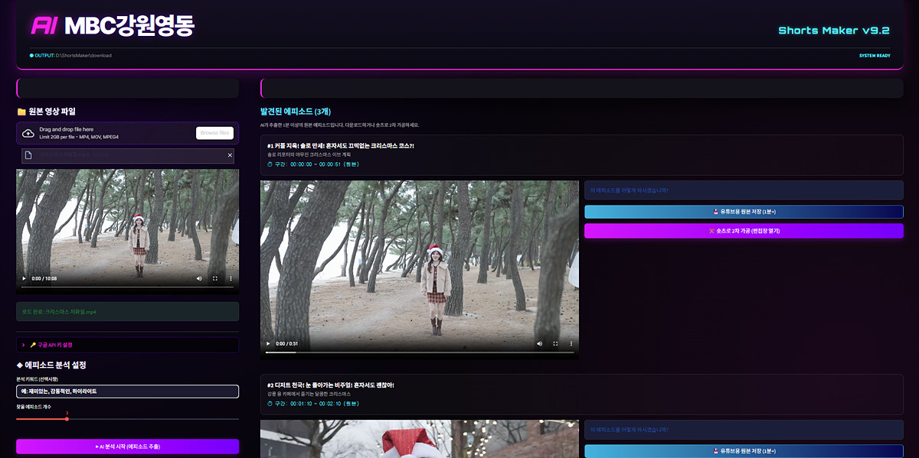
Task: Mute the source video player
Action: [x=199, y=278]
